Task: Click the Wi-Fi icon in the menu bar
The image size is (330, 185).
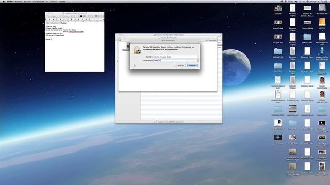Action: (307, 1)
